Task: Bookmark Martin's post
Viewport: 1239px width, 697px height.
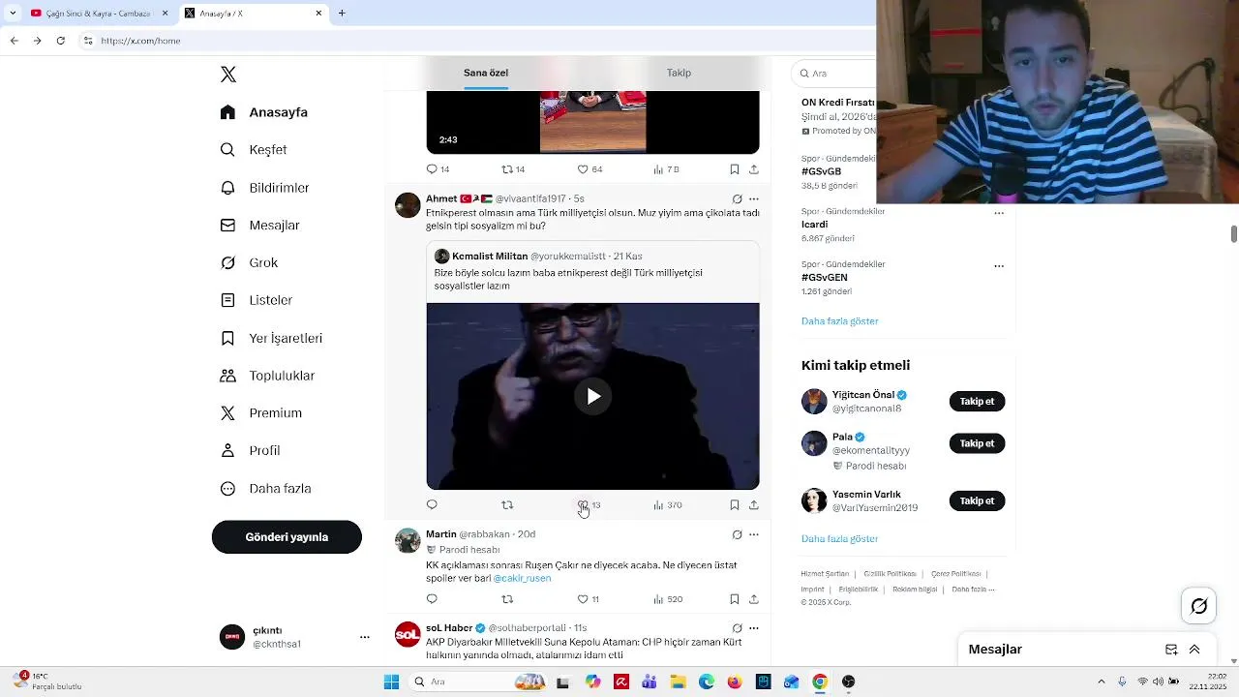Action: pos(735,599)
